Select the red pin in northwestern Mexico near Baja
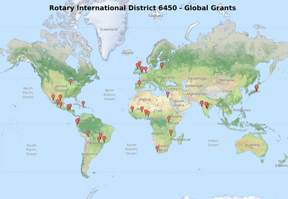 point(53,97)
